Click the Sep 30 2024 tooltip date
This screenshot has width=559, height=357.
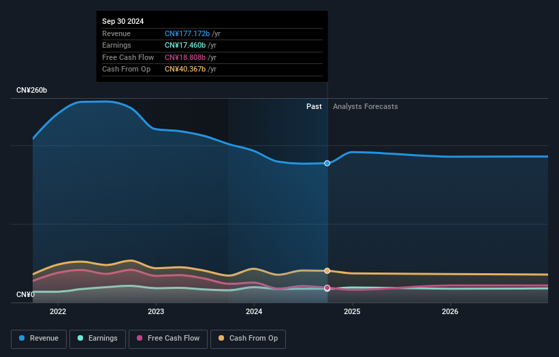coord(123,21)
